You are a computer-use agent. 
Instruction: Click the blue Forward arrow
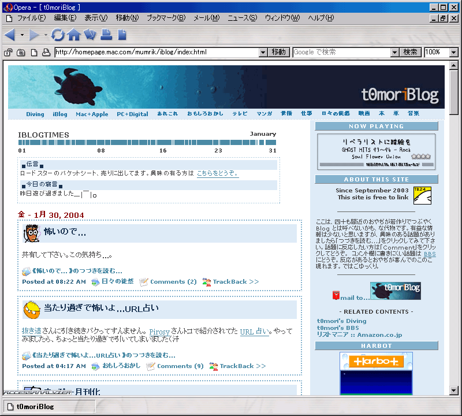coord(34,35)
